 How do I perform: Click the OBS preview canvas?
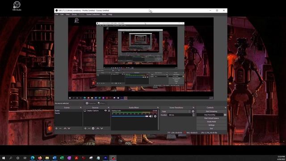point(141,59)
